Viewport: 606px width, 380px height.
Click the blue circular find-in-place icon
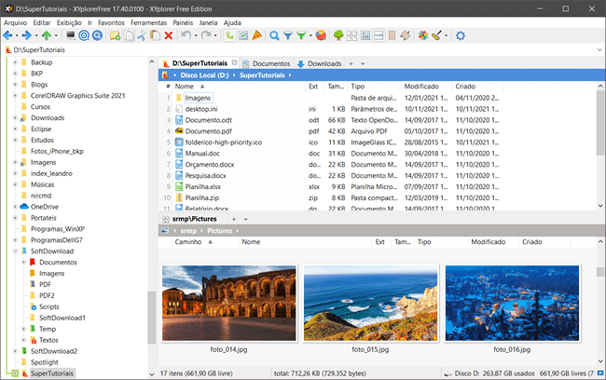tap(97, 36)
